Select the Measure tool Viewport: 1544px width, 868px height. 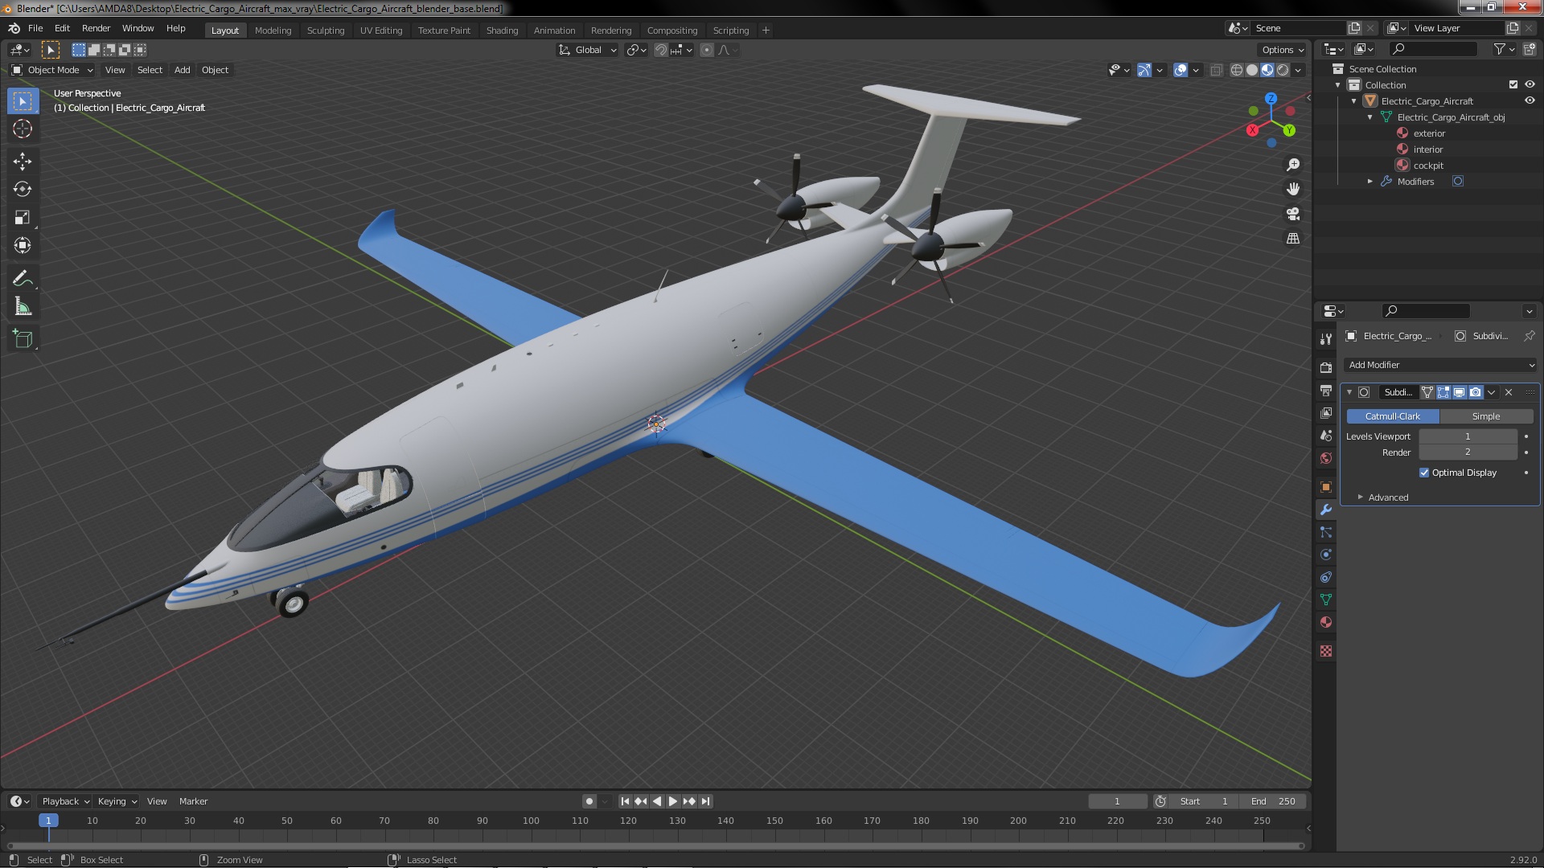point(23,307)
